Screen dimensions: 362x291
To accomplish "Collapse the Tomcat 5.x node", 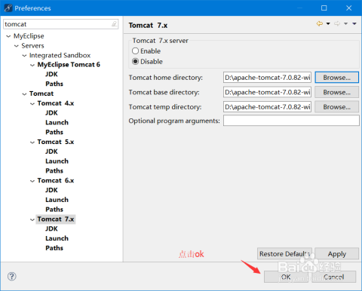I will point(32,142).
